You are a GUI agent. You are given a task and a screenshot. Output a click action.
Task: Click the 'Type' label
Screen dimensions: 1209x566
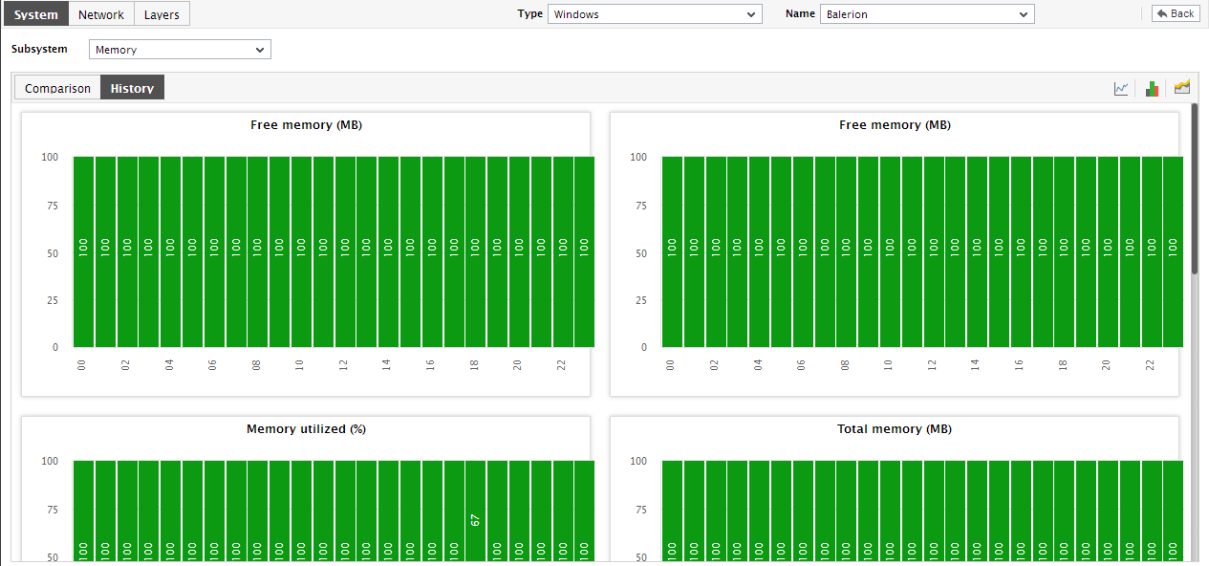(530, 13)
